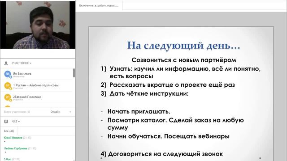Image resolution: width=287 pixels, height=161 pixels.
Task: Click the presenter webcam video
Action: (x=38, y=25)
